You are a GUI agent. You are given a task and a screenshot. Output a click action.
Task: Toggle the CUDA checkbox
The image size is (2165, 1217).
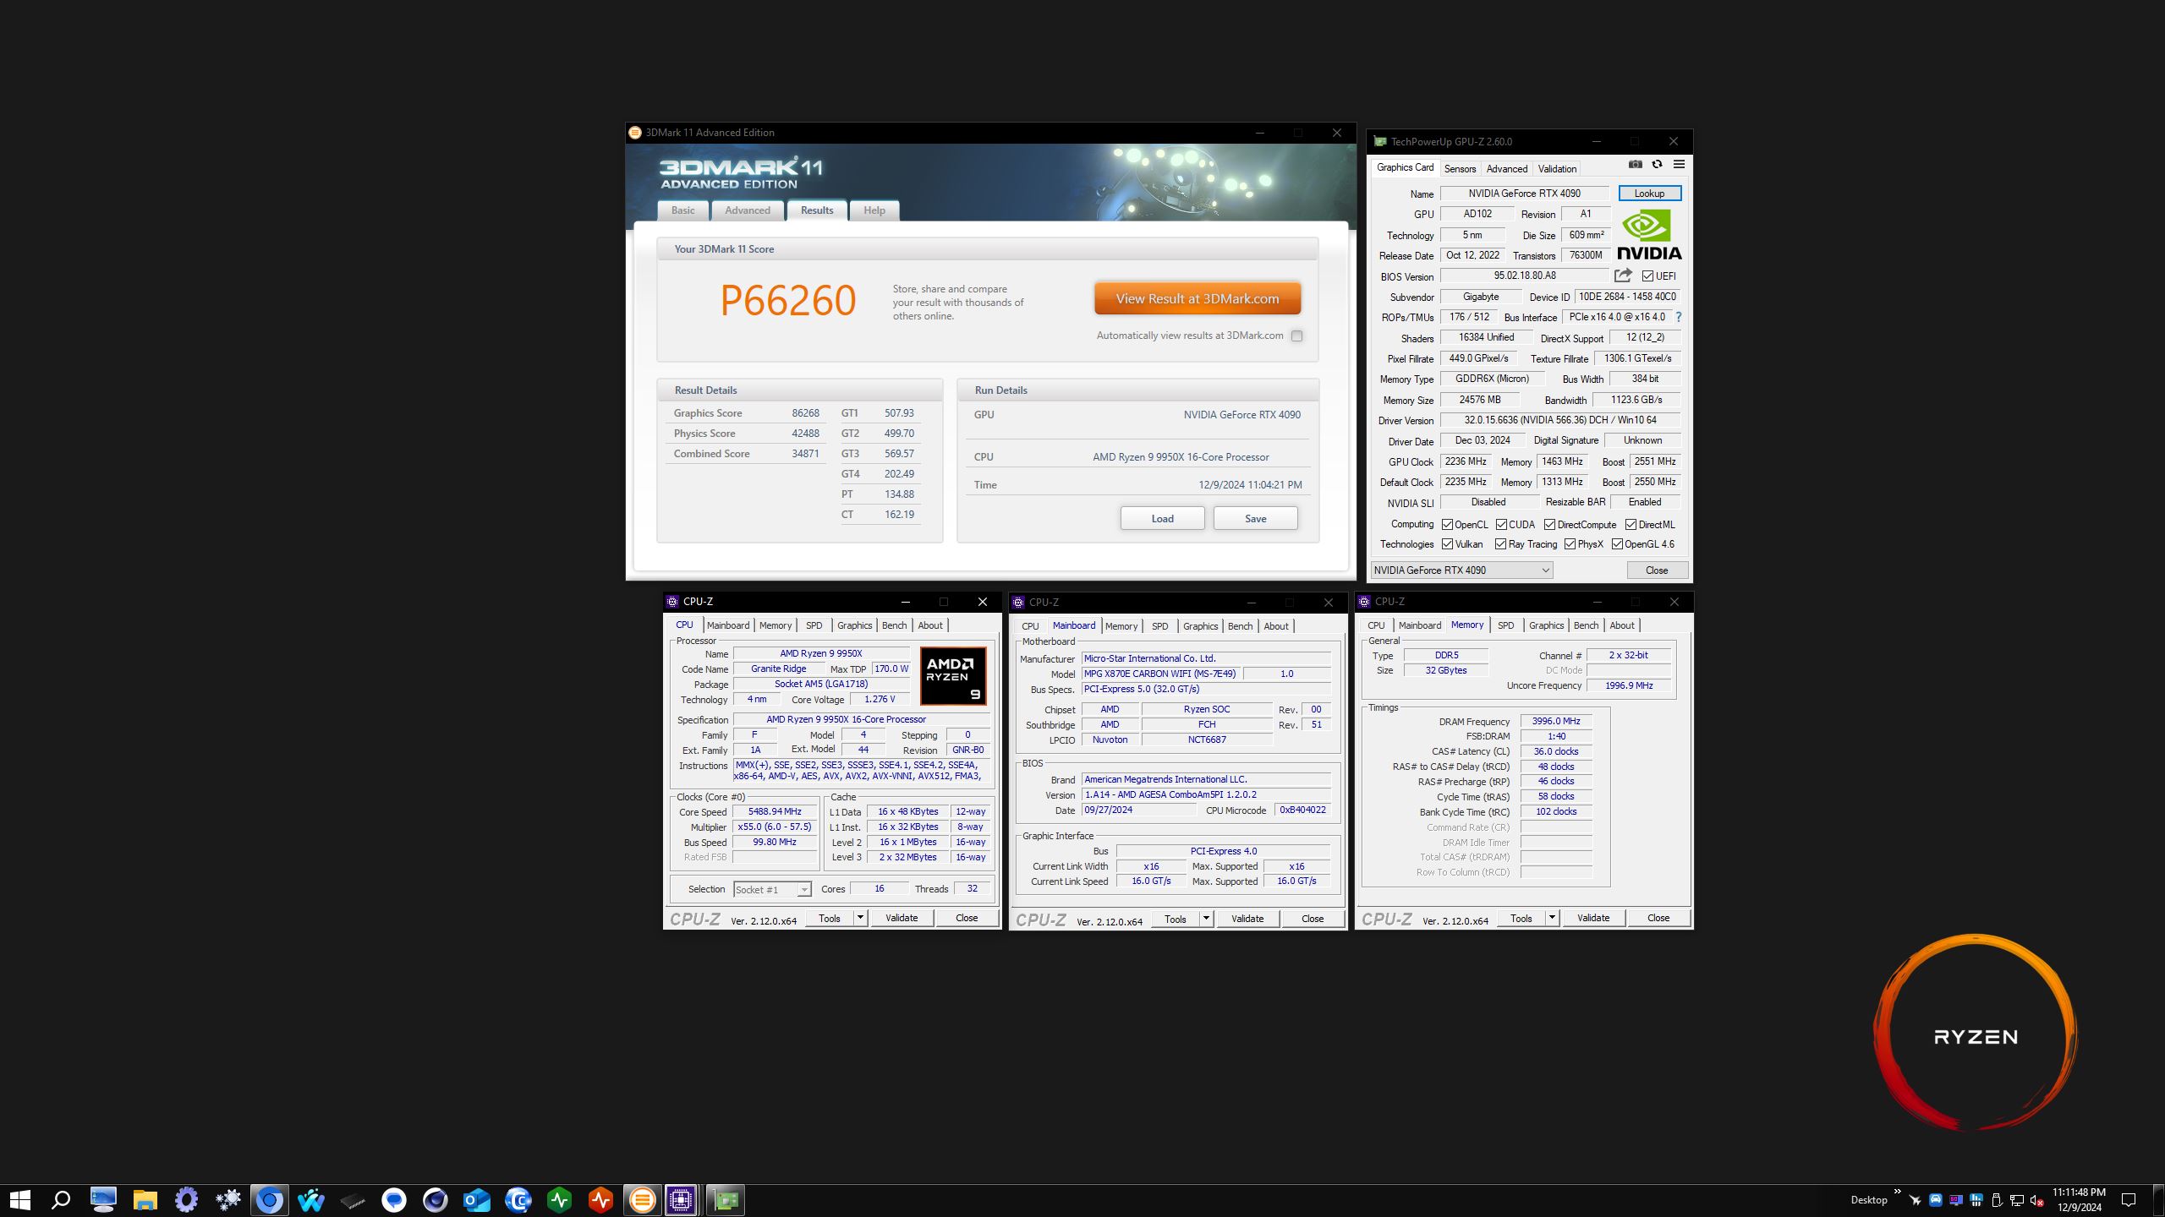pyautogui.click(x=1501, y=525)
